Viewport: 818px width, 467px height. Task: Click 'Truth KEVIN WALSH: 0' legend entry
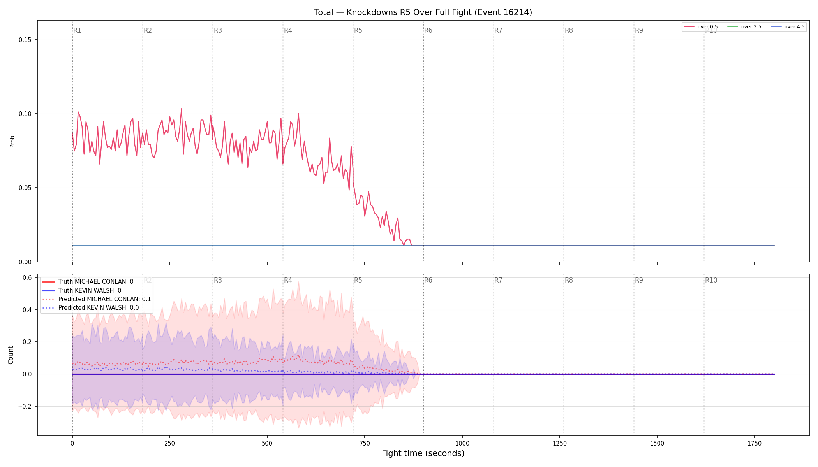point(81,291)
